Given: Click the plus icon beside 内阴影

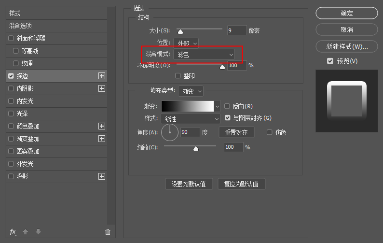Looking at the screenshot, I should click(102, 88).
